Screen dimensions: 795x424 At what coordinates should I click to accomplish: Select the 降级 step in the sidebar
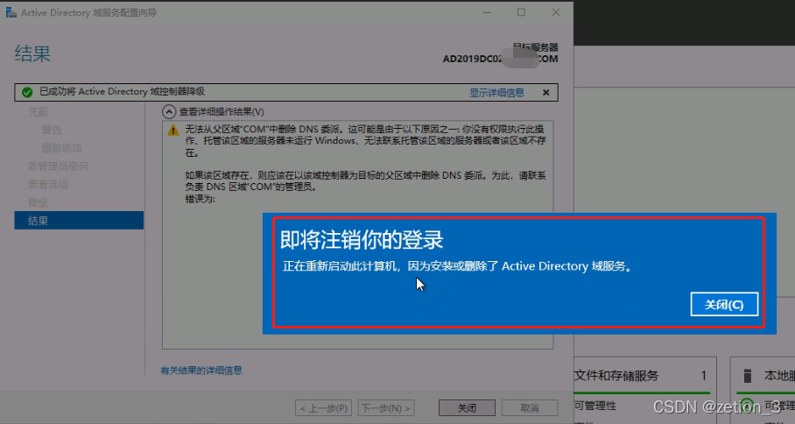pos(38,202)
